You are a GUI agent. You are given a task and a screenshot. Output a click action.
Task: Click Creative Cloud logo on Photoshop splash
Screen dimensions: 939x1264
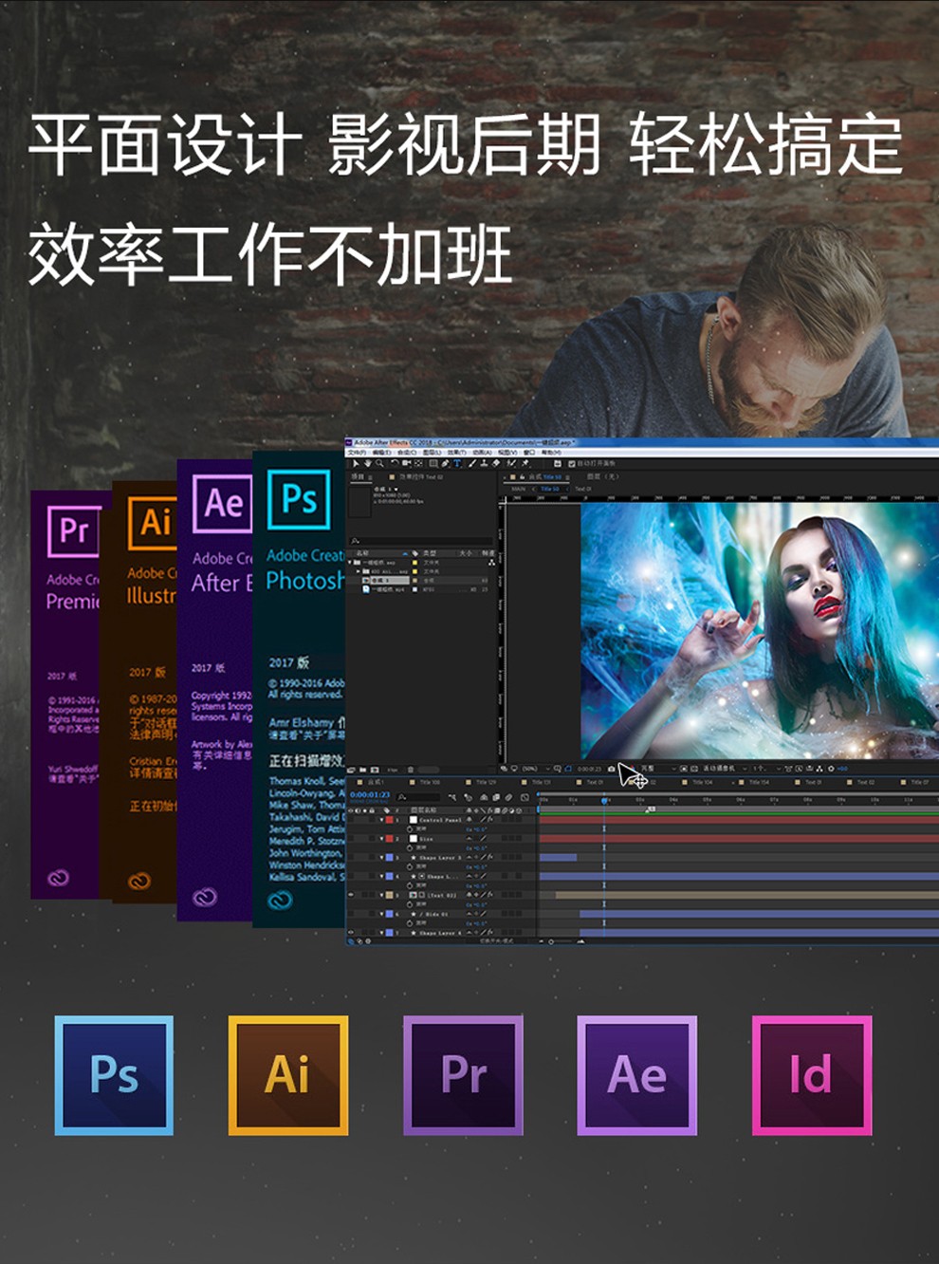(x=280, y=901)
